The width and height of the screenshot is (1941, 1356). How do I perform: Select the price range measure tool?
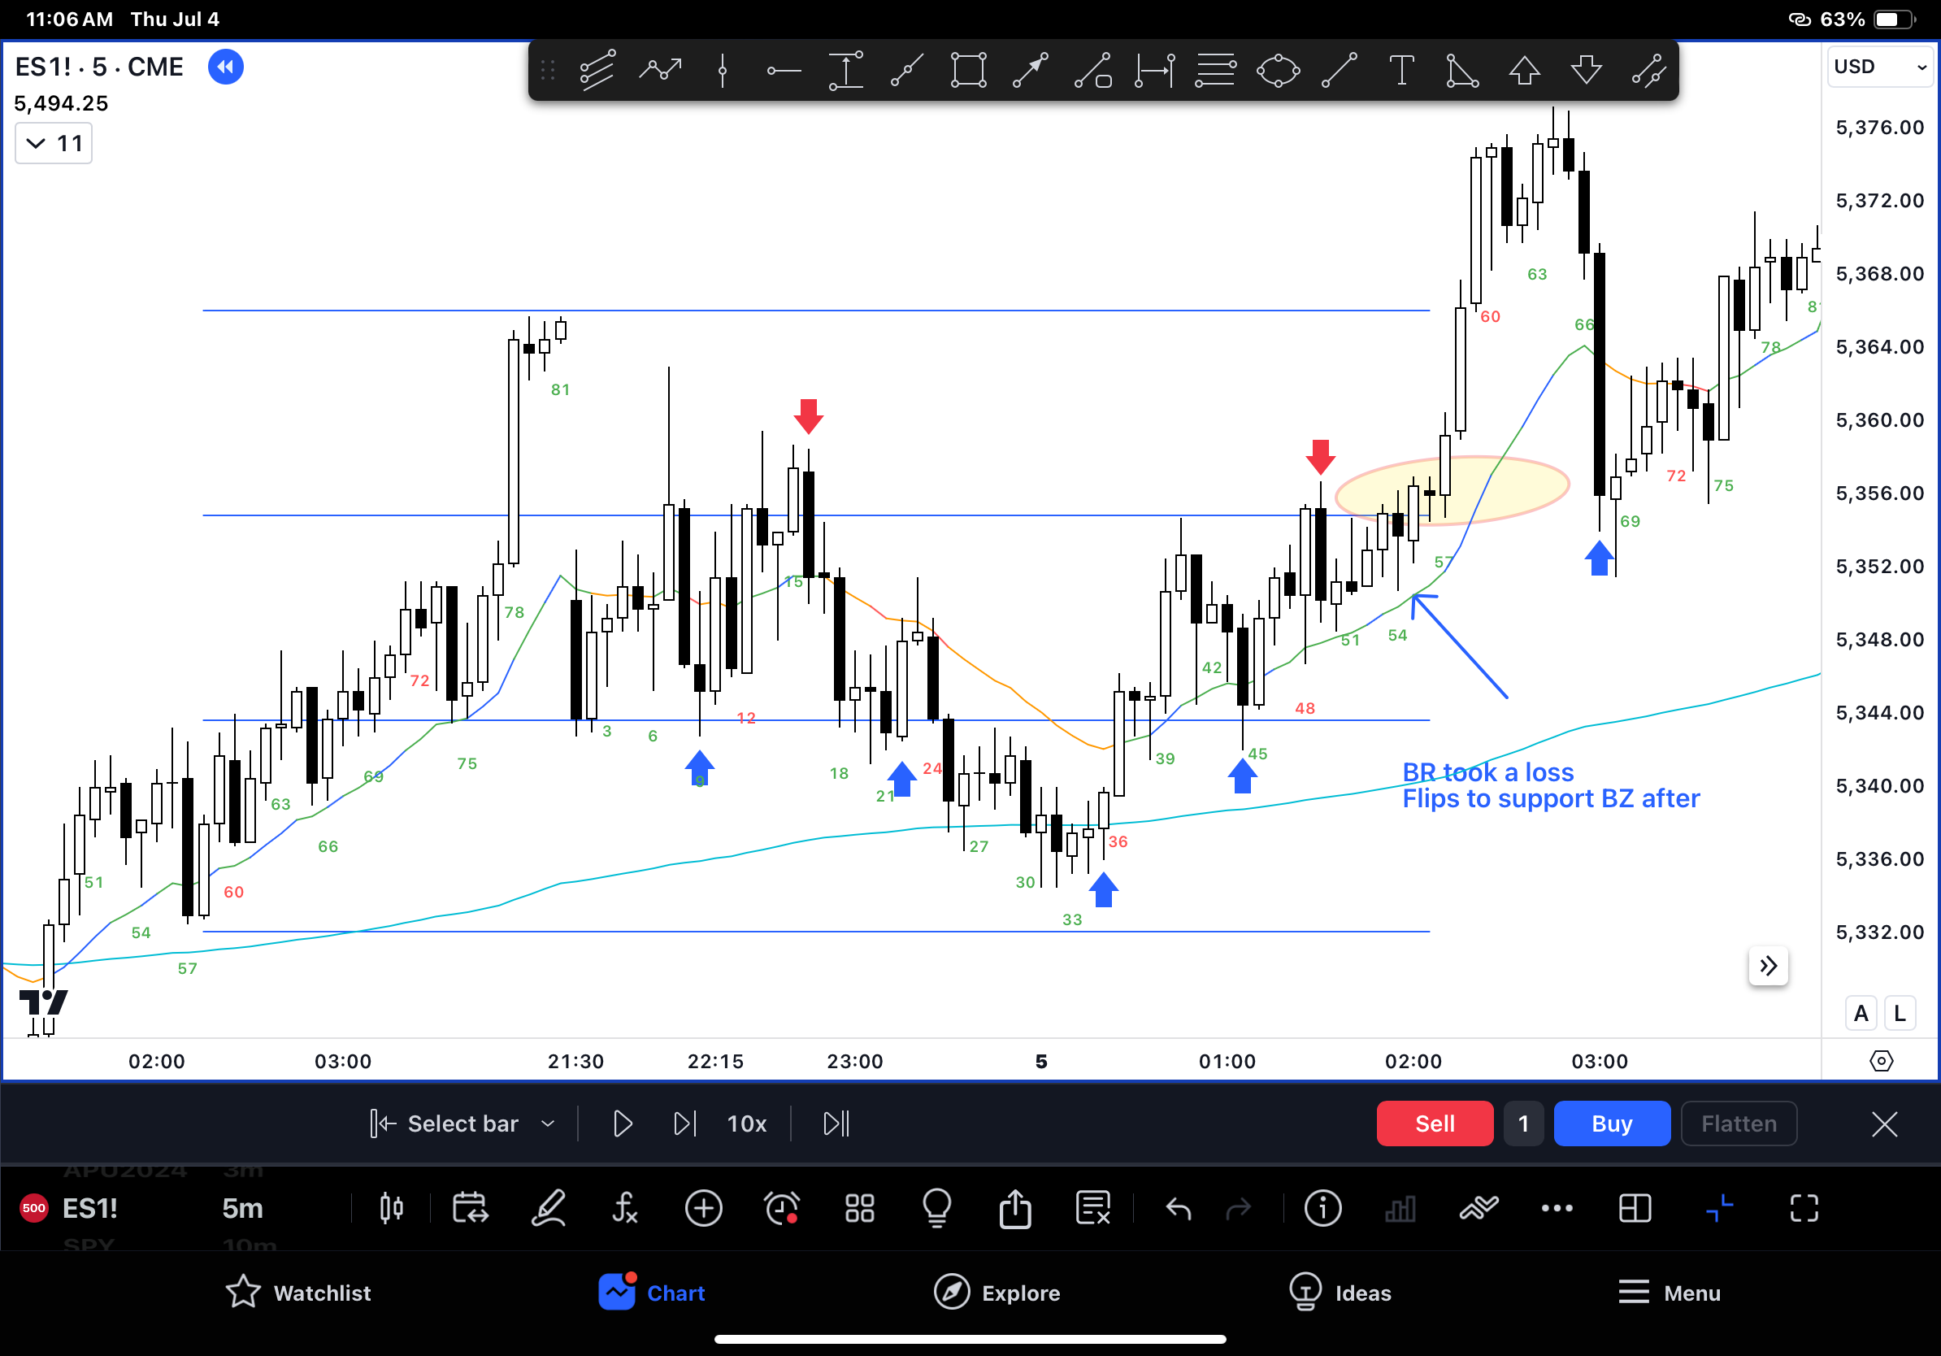coord(845,70)
